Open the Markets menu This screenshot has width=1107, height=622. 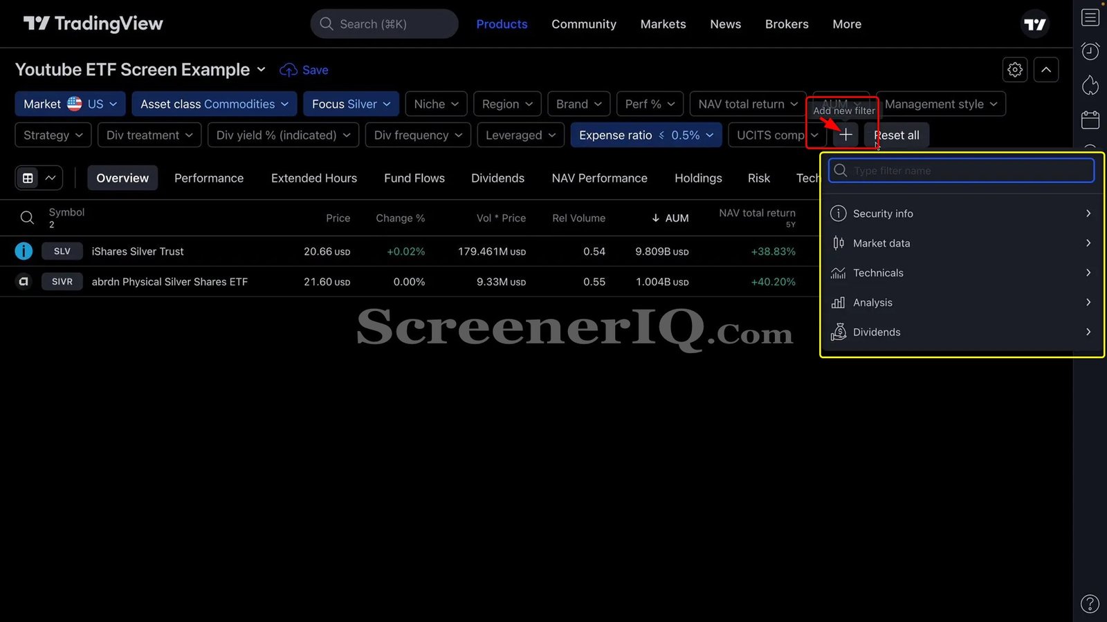663,24
